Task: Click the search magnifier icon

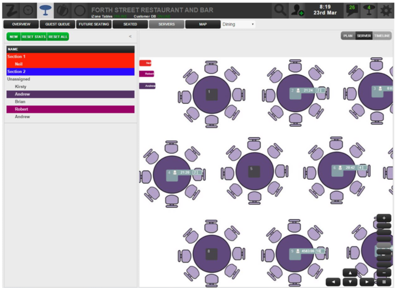Action: pyautogui.click(x=280, y=10)
